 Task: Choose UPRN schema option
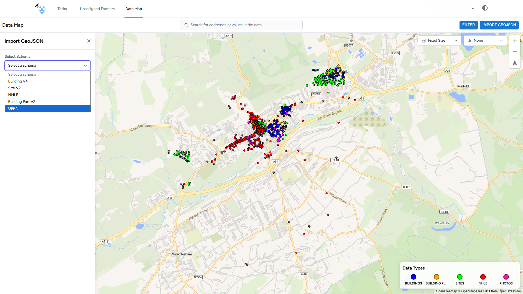tap(48, 109)
